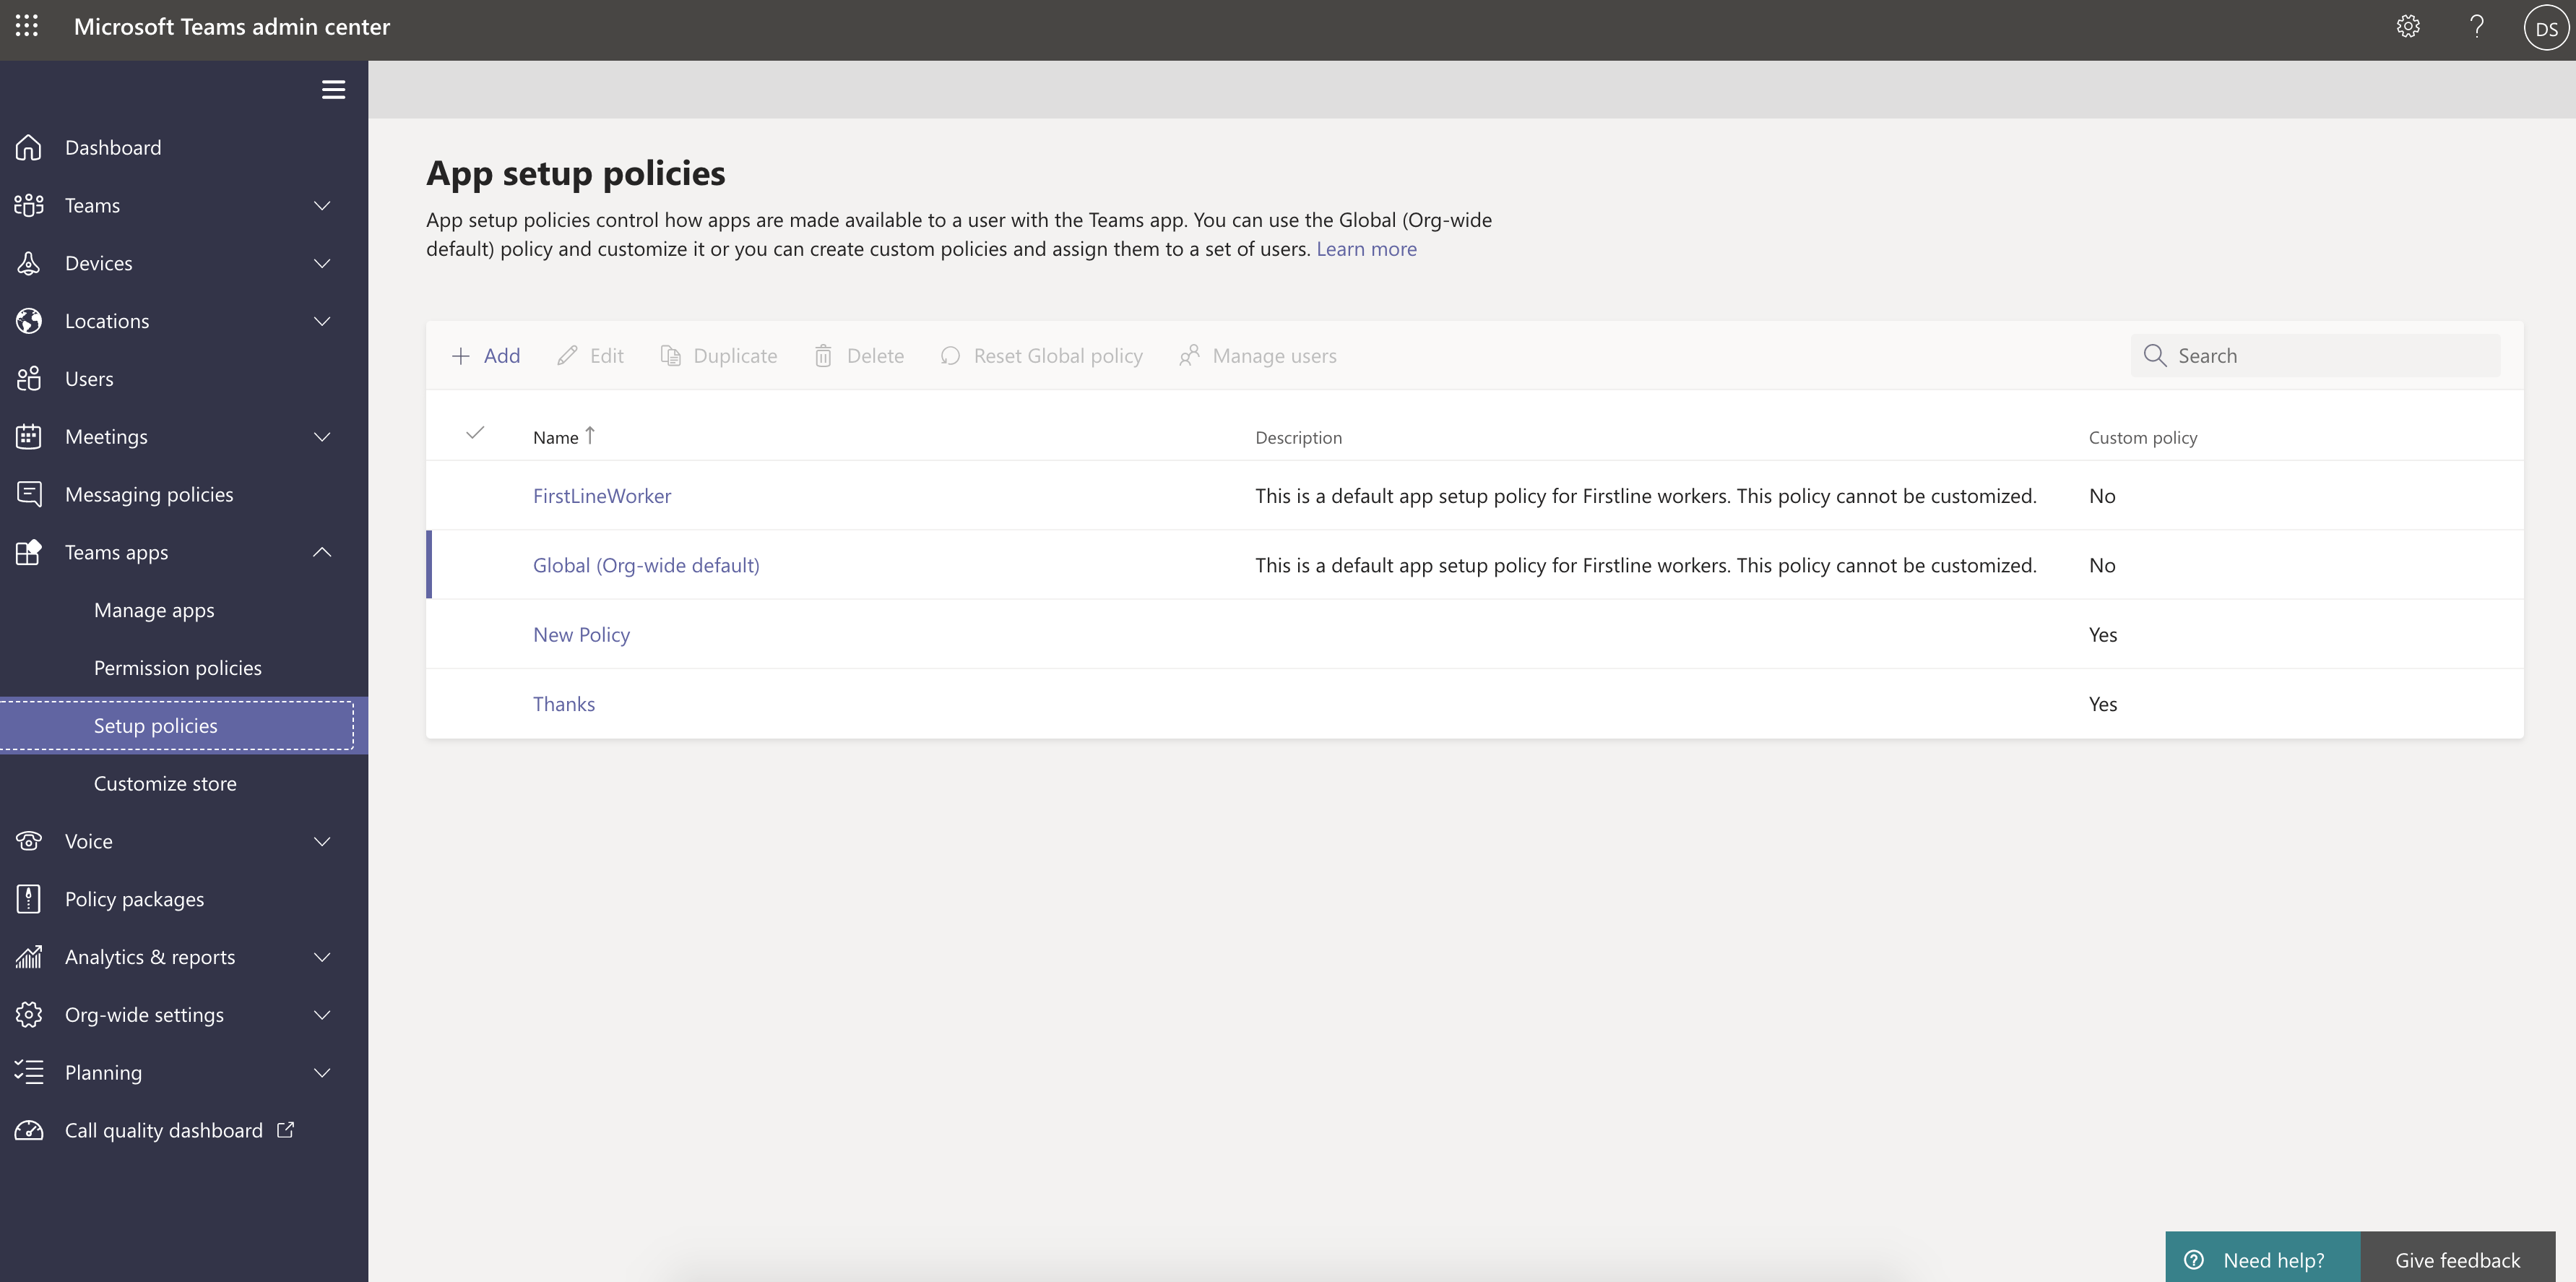Select the Thanks policy row checkbox
This screenshot has height=1282, width=2576.
(x=475, y=704)
